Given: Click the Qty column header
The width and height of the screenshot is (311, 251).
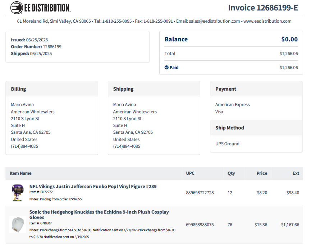Looking at the screenshot, I should 231,173.
